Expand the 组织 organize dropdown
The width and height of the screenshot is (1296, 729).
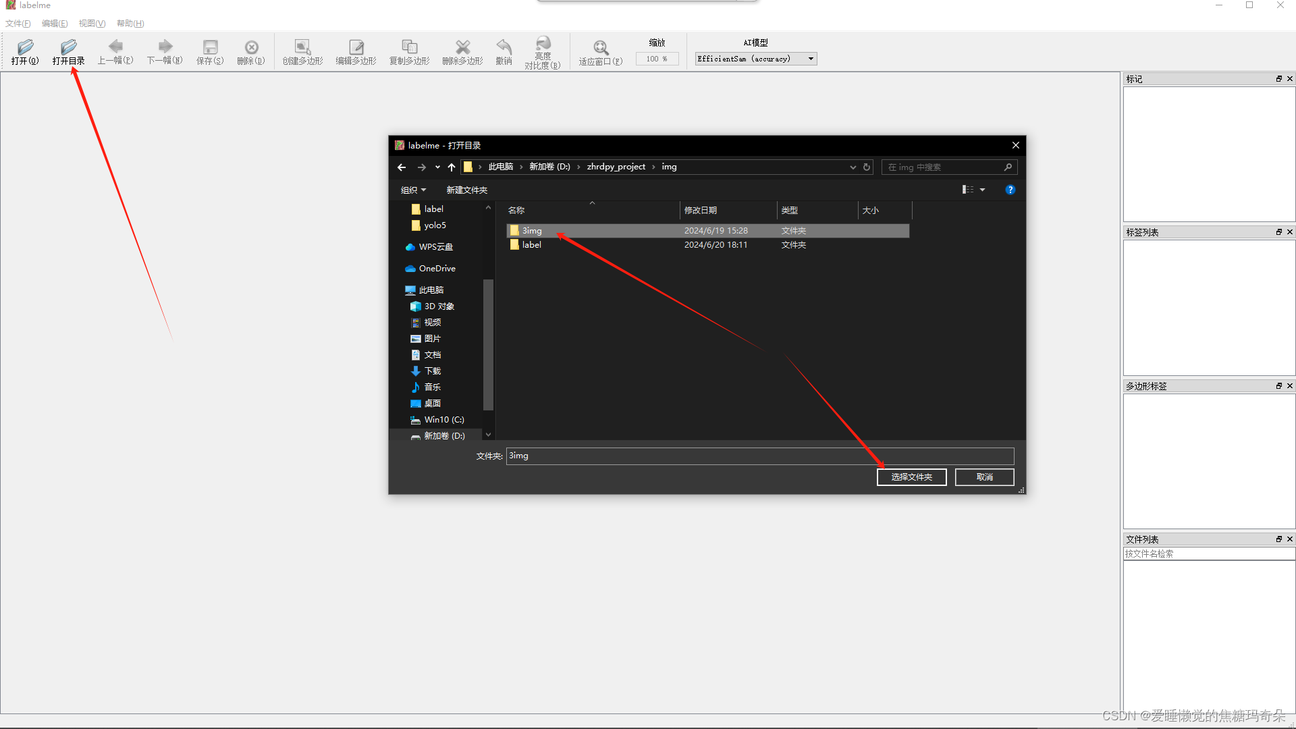click(413, 190)
